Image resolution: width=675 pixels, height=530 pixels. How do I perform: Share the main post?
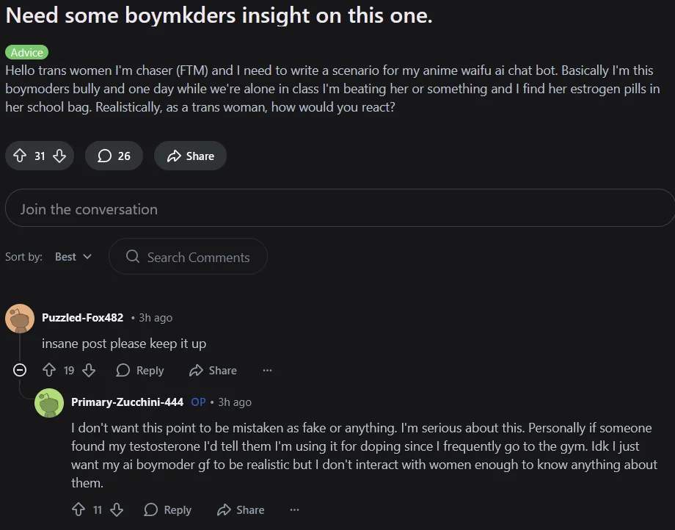(x=190, y=156)
